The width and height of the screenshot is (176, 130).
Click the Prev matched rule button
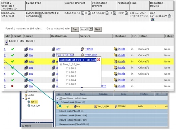click(75, 29)
